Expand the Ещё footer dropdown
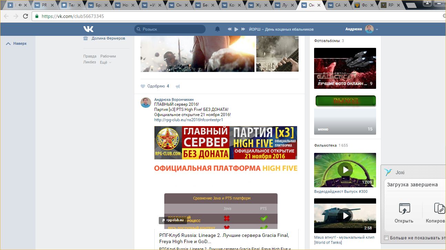 point(105,62)
